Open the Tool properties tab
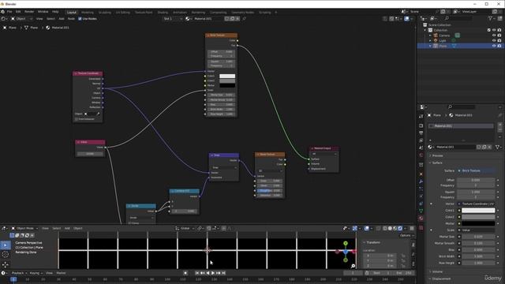Viewport: 505px width, 284px height. point(421,117)
